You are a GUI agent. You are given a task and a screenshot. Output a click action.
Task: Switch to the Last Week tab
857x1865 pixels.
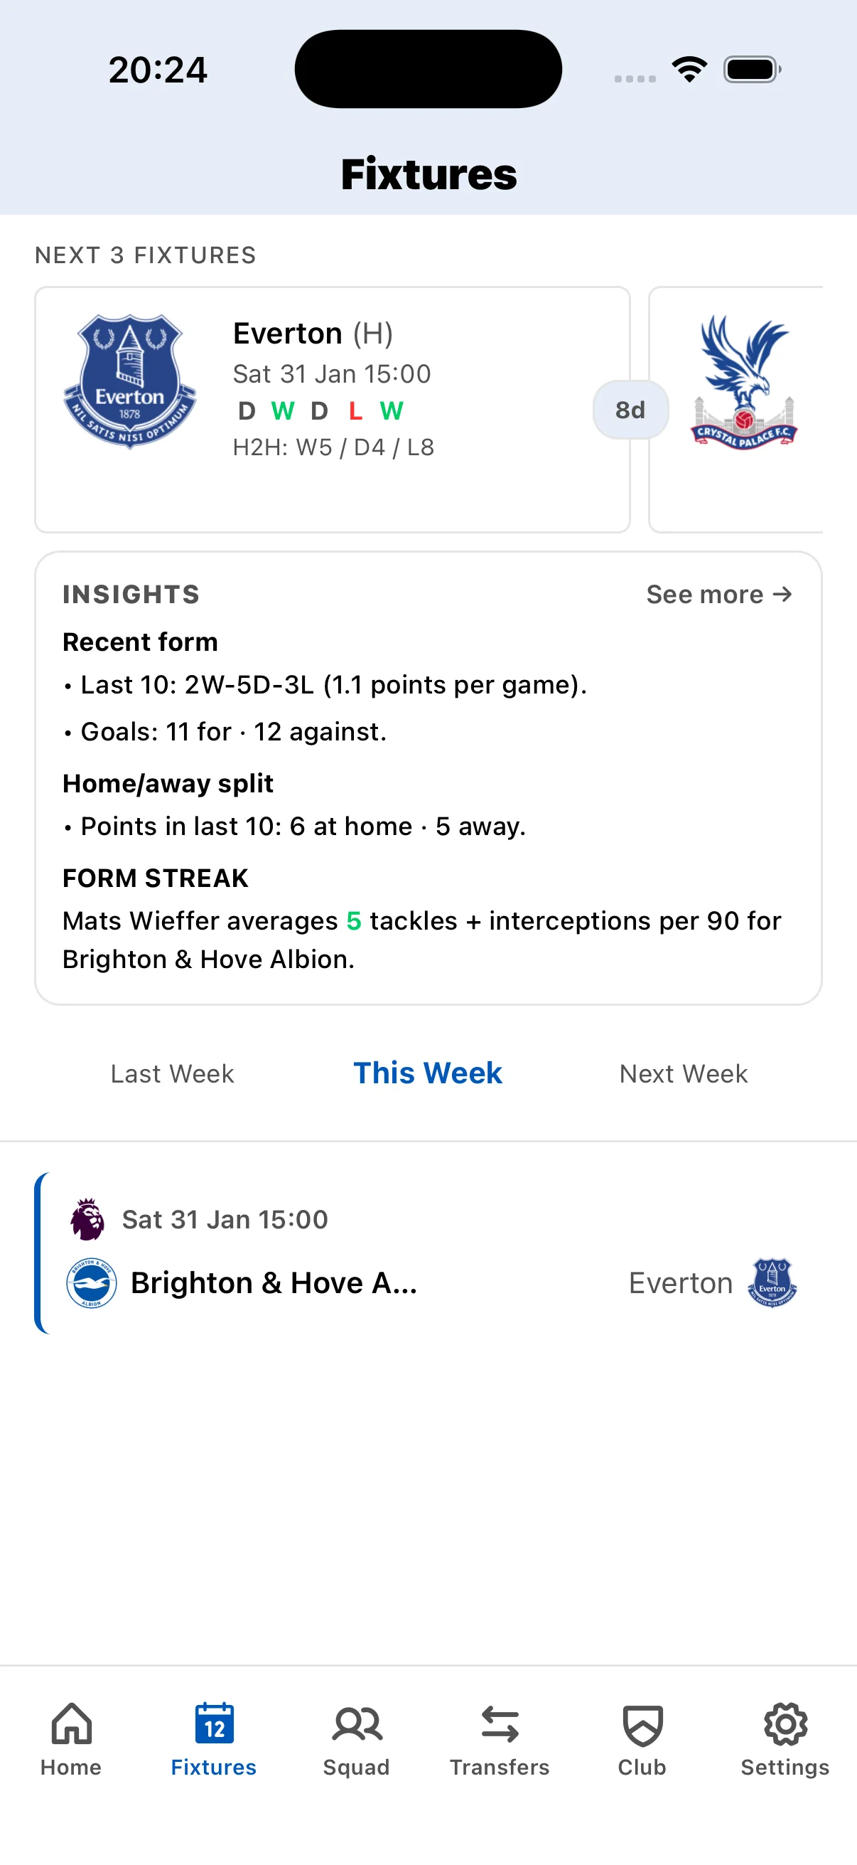(x=172, y=1073)
